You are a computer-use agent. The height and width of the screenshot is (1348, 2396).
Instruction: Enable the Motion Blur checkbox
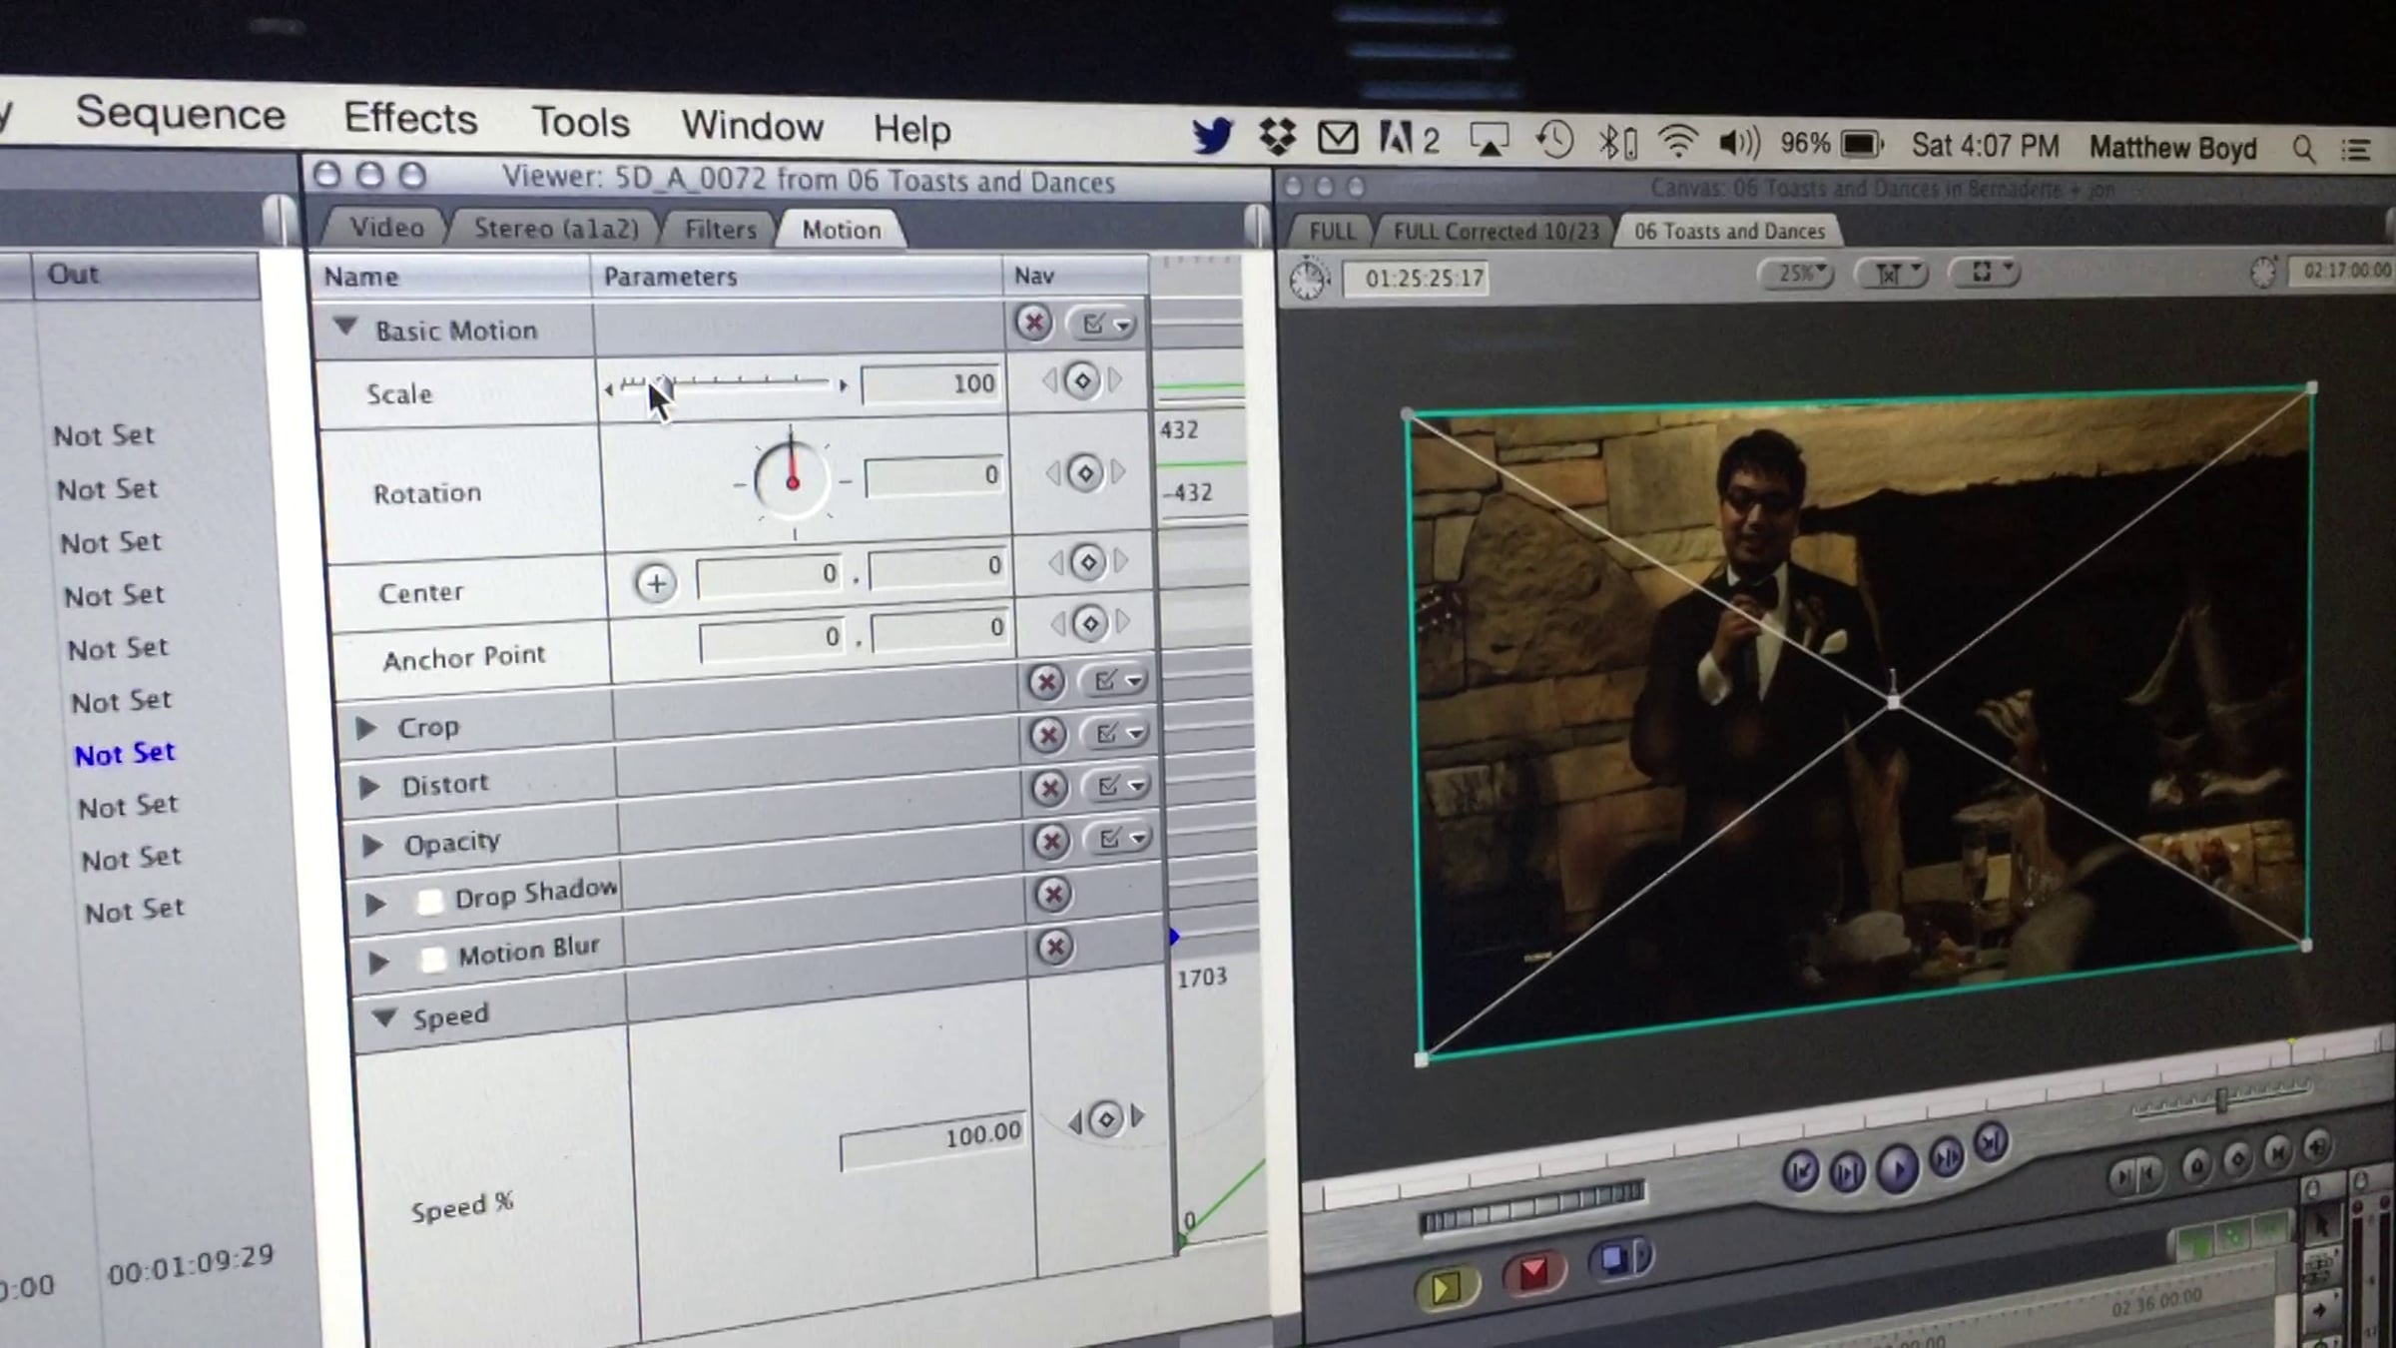[433, 959]
